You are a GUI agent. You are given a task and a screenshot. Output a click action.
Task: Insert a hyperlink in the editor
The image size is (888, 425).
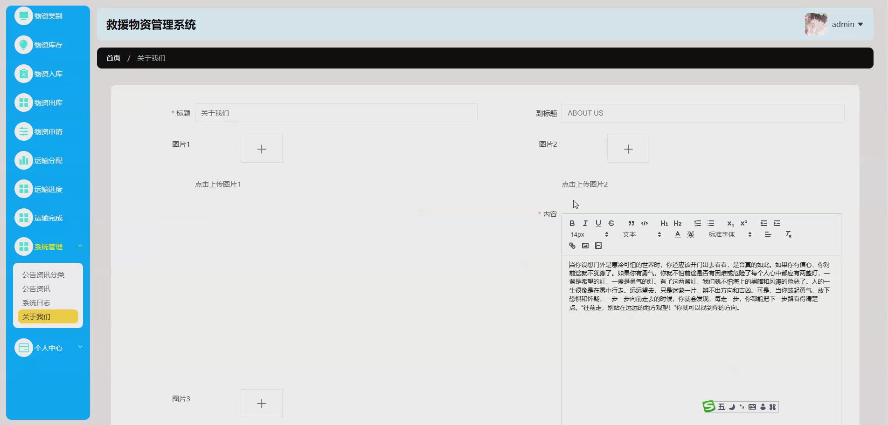coord(572,246)
